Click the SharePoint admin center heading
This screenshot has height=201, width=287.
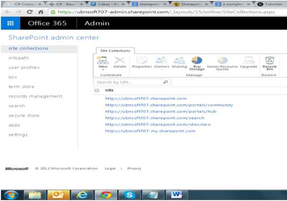pos(54,37)
